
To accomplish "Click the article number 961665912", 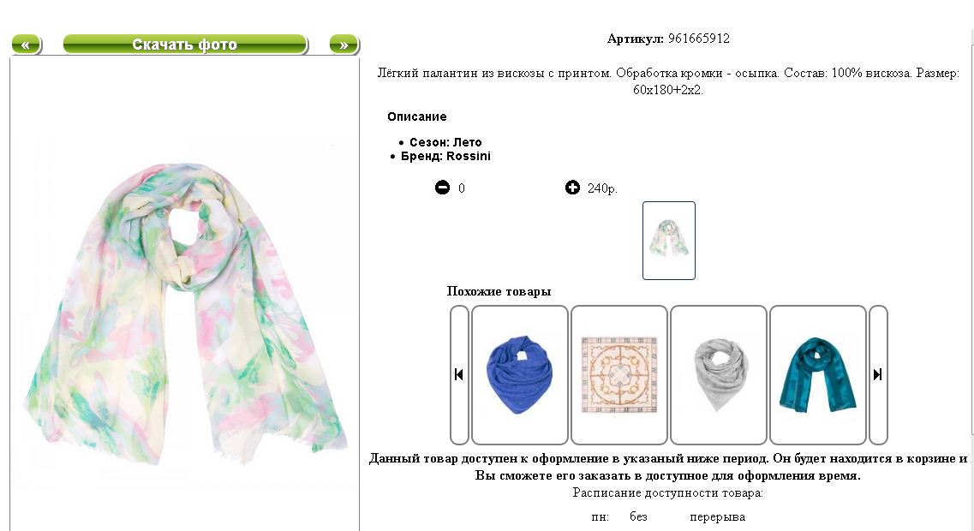I will coord(699,39).
